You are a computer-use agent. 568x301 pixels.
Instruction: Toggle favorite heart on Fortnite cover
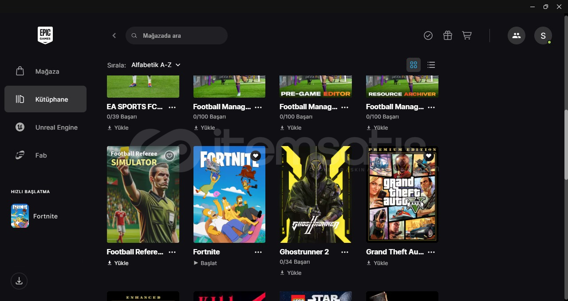pos(256,156)
